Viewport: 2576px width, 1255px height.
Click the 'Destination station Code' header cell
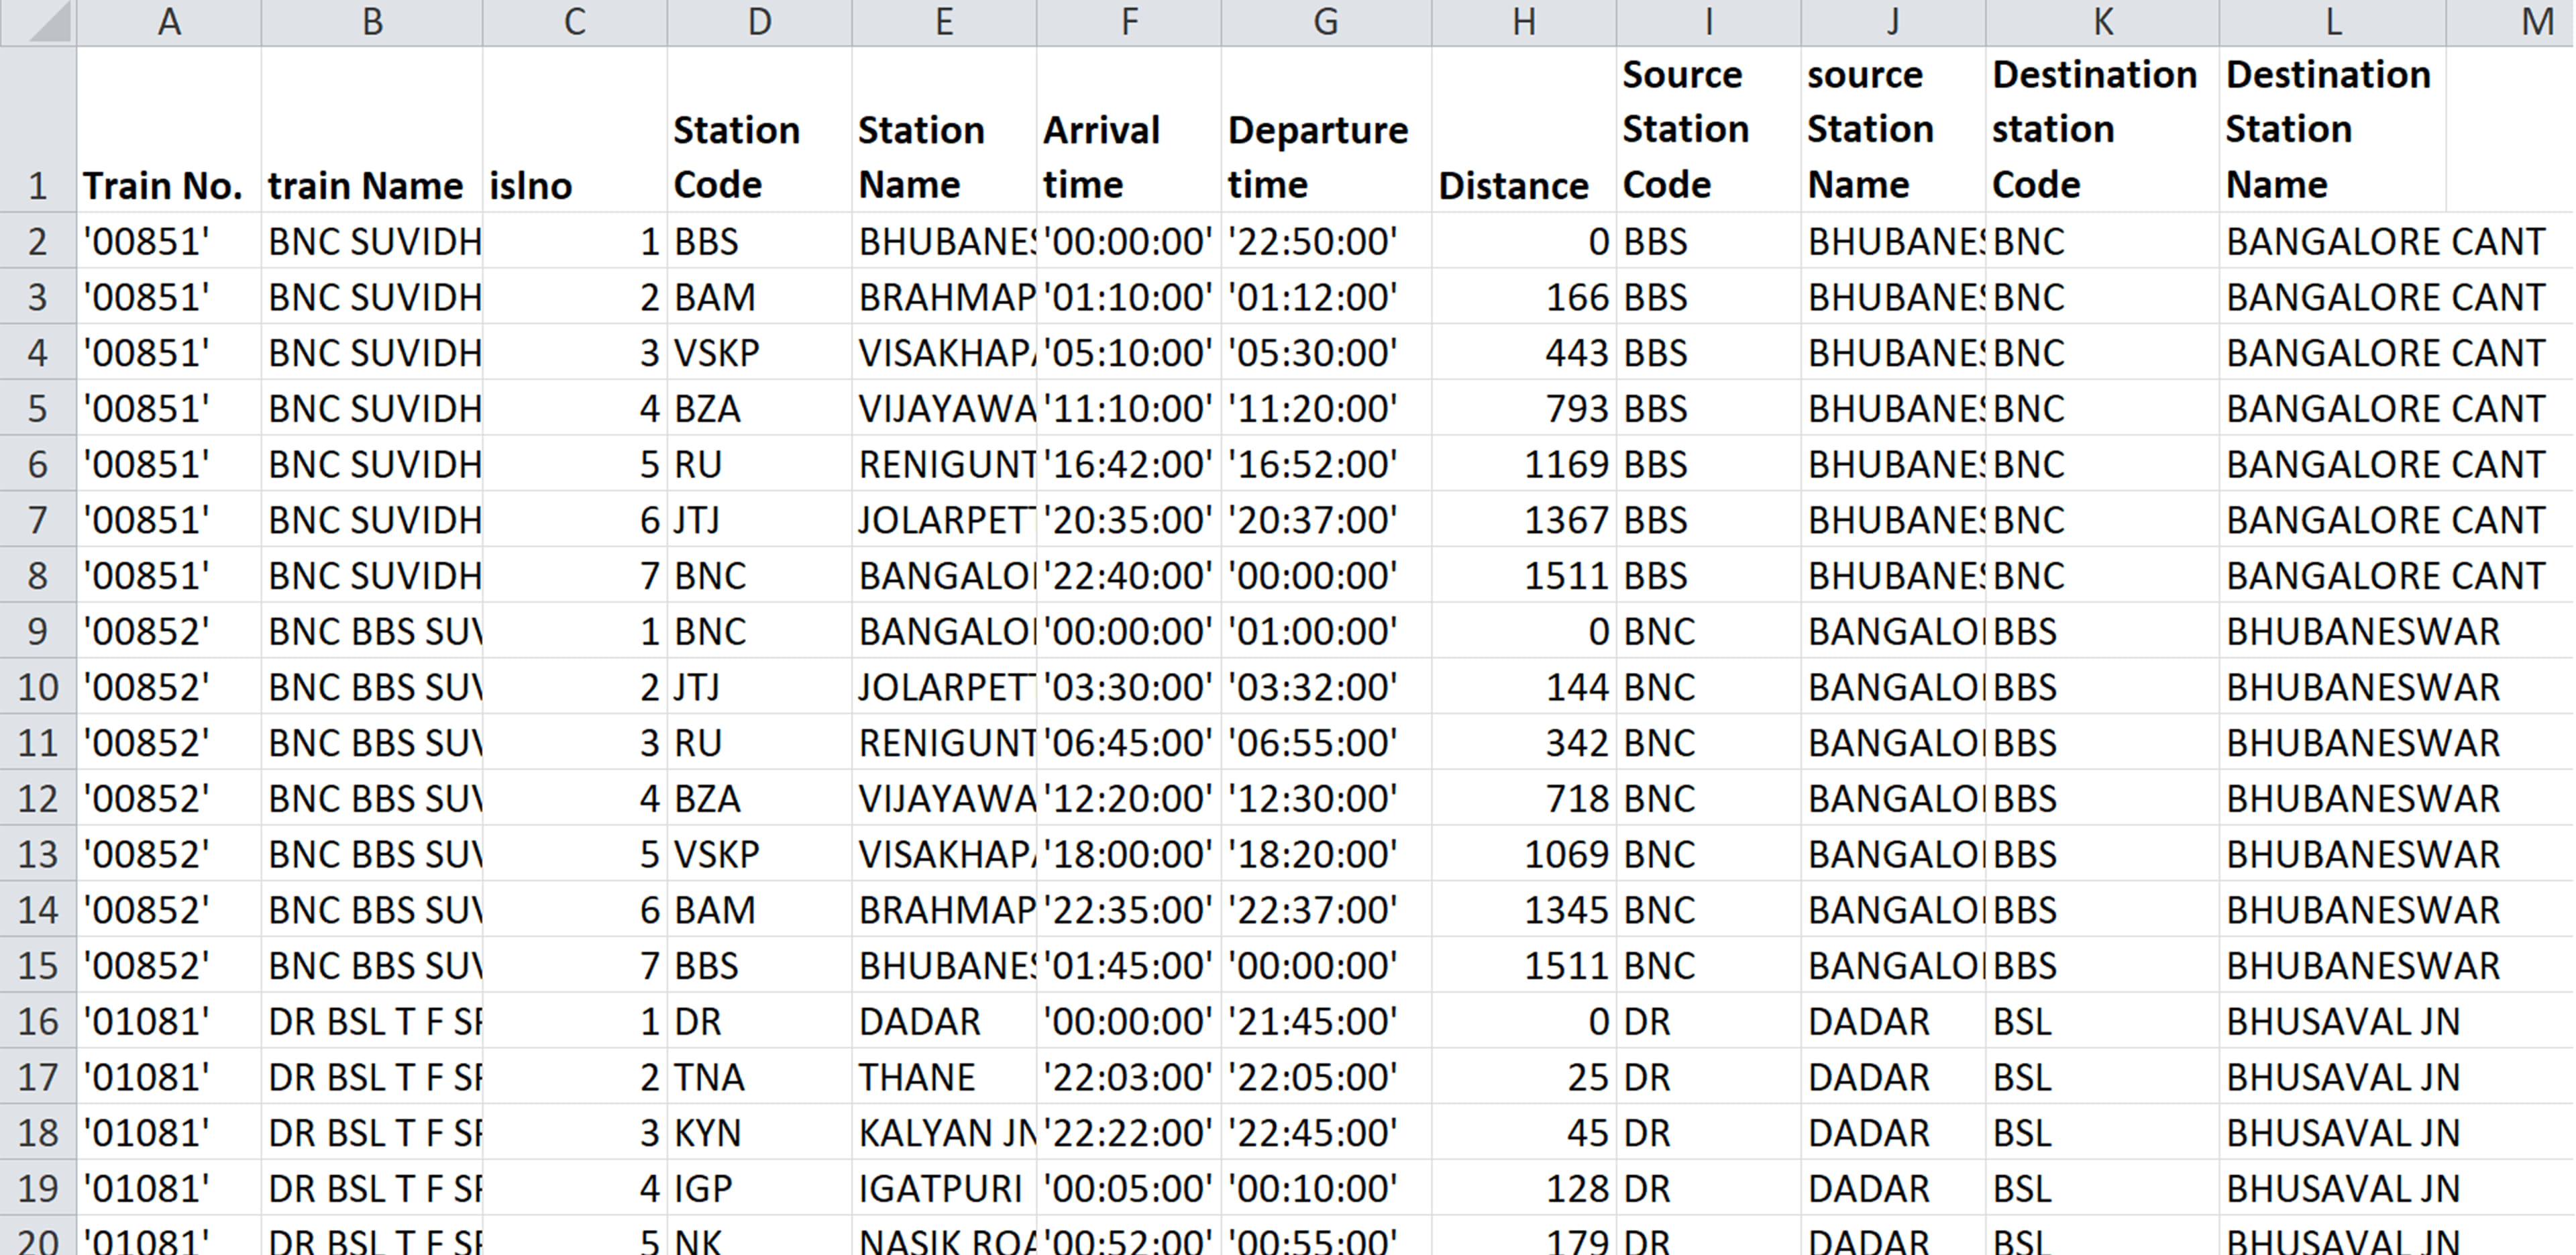pos(2094,130)
